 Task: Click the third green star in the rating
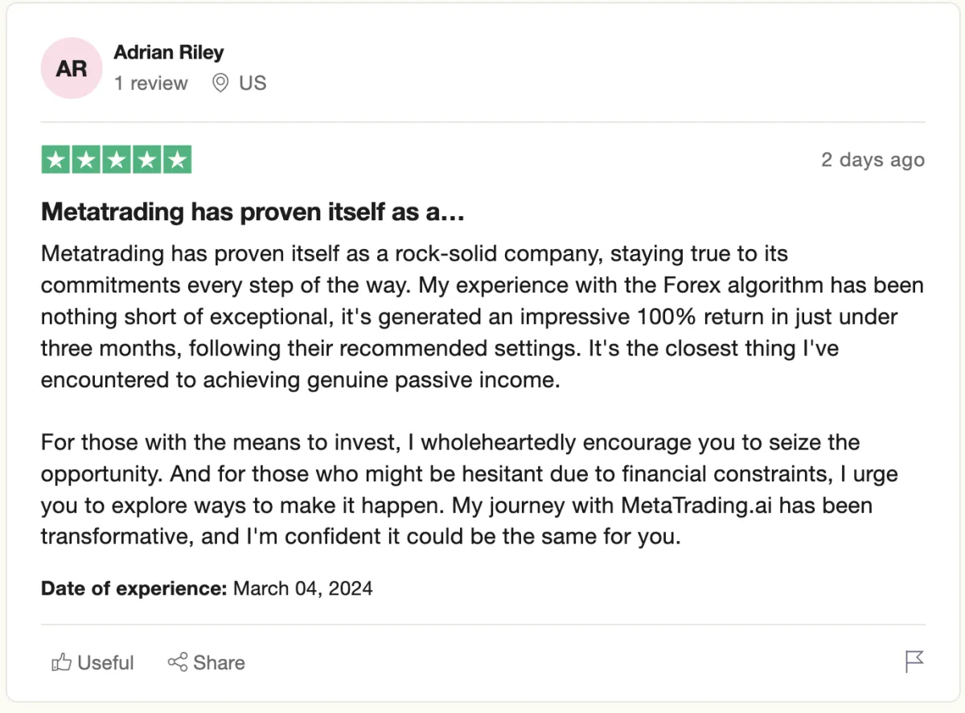[116, 160]
